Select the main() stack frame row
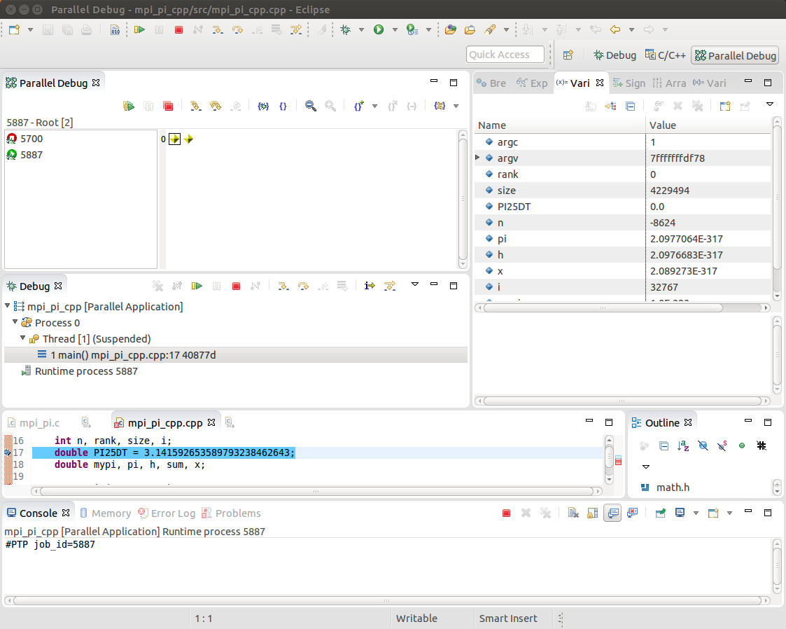786x629 pixels. click(x=236, y=355)
